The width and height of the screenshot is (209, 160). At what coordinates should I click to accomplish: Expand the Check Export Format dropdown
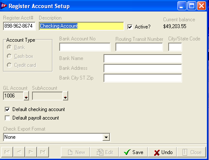pos(106,137)
